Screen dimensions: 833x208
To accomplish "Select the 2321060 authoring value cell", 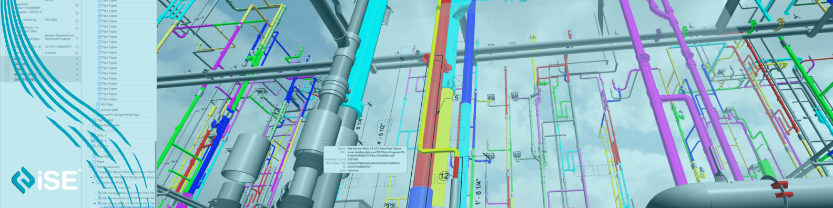I will (x=51, y=20).
